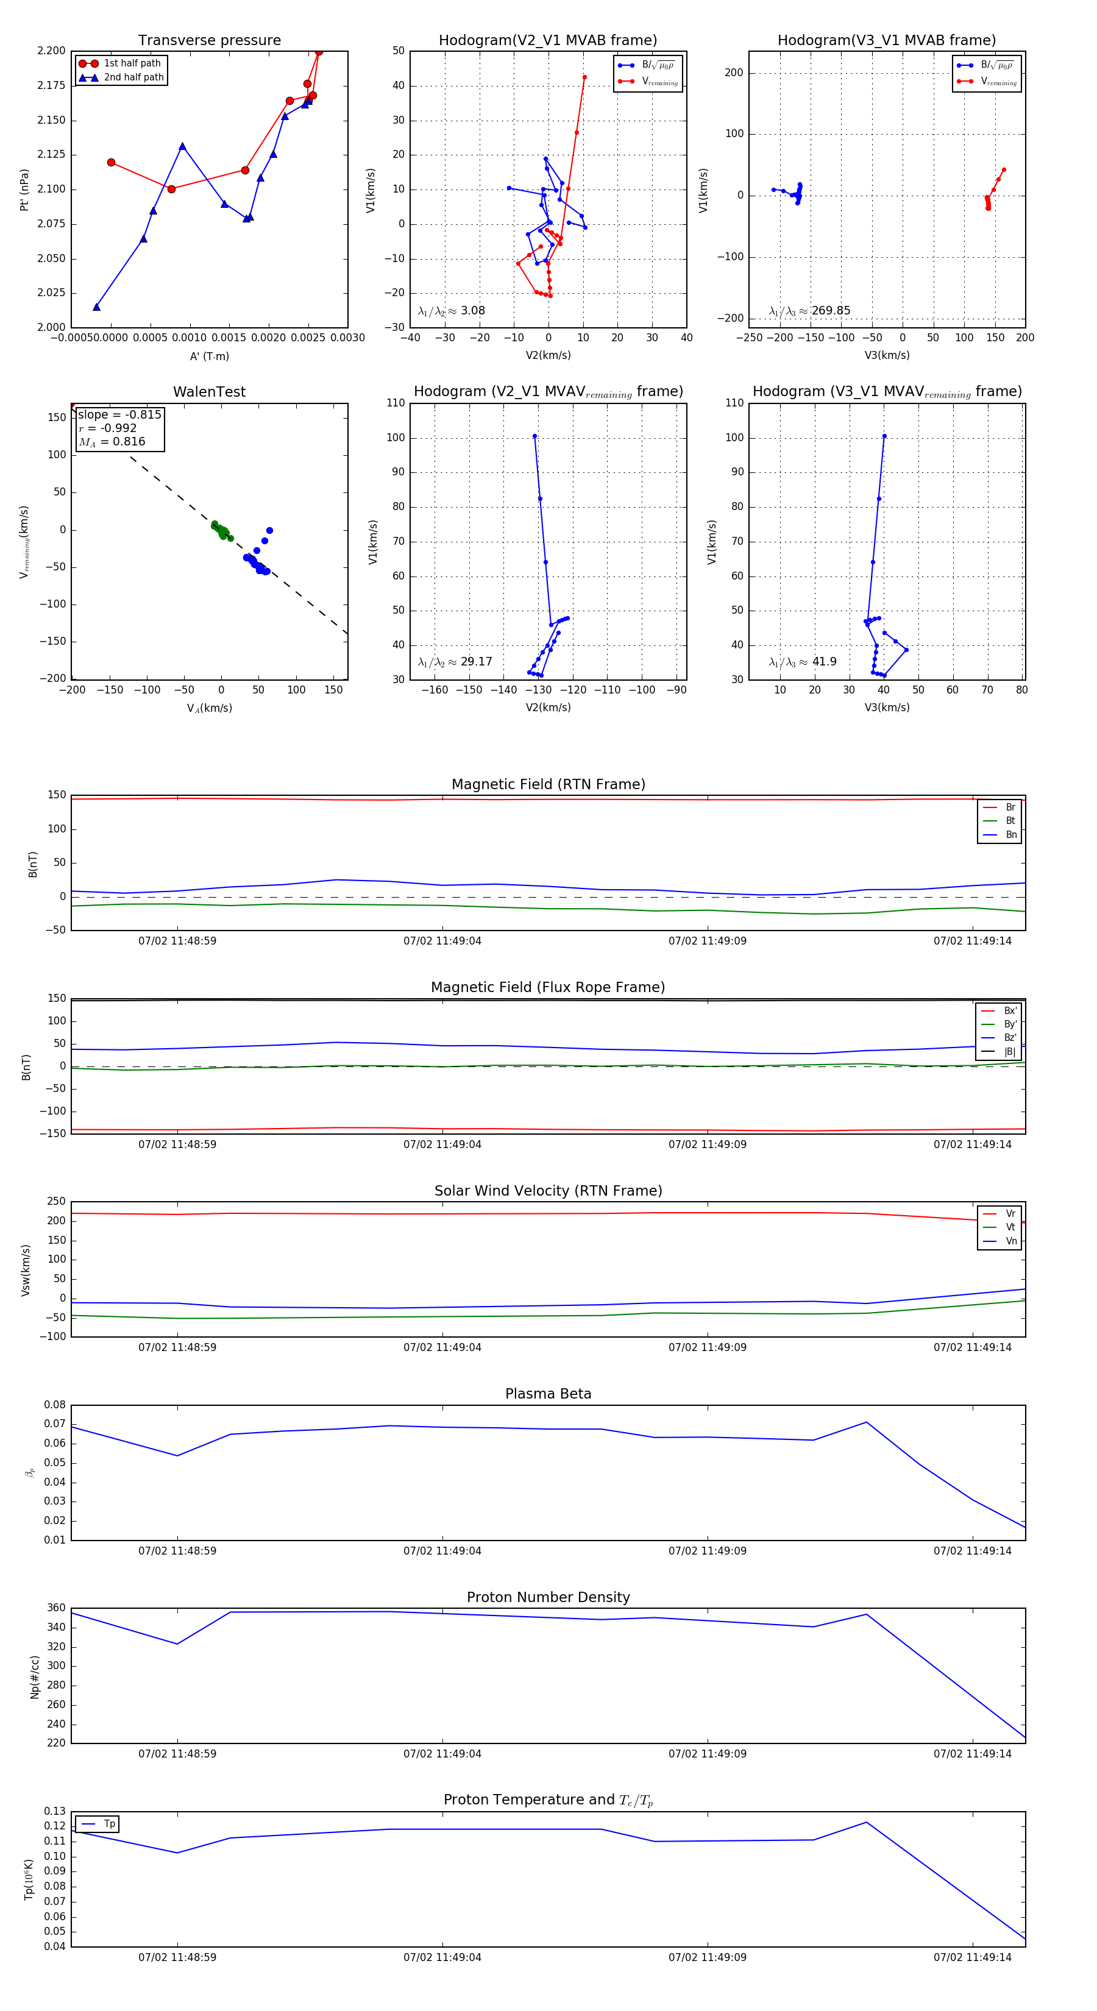
Task: Click the 'A' (T·m)' x-axis label
Action: tap(209, 356)
